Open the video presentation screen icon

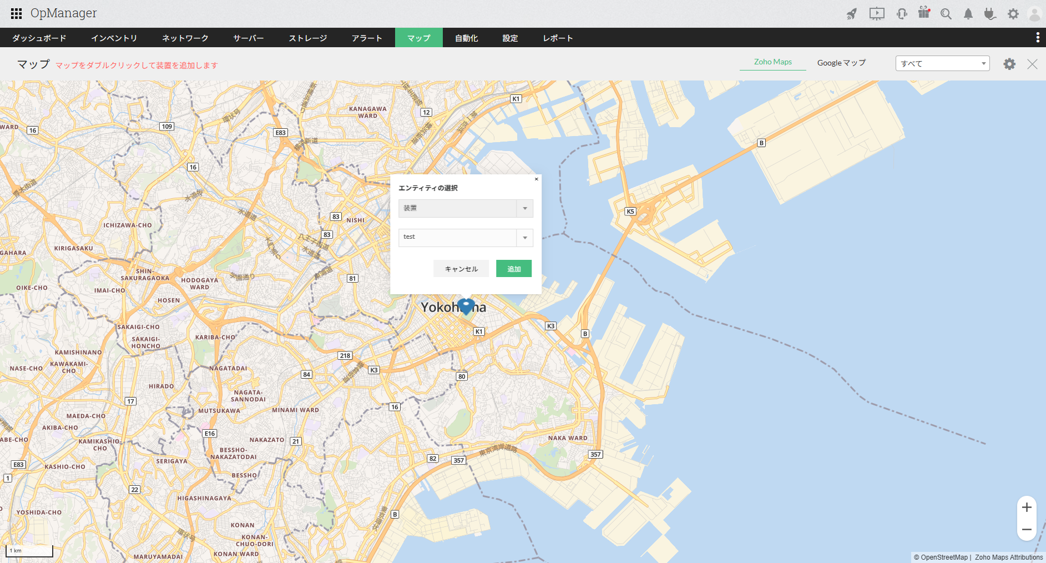coord(877,13)
